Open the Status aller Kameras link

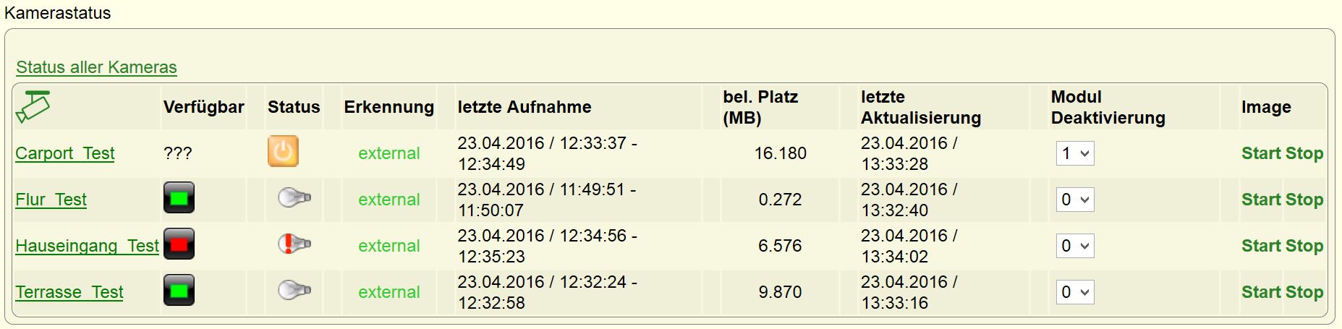(x=96, y=67)
